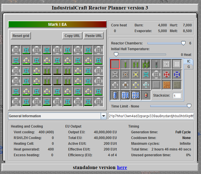Select the quad uranium cell component
This screenshot has width=201, height=174.
(x=146, y=64)
